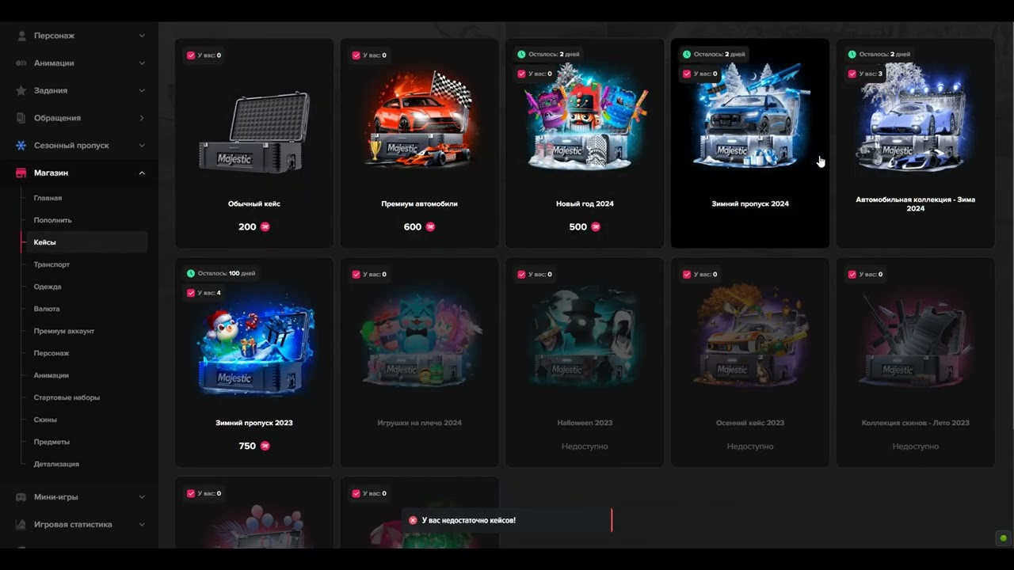Click the red error icon in the notification
This screenshot has width=1014, height=570.
(413, 520)
